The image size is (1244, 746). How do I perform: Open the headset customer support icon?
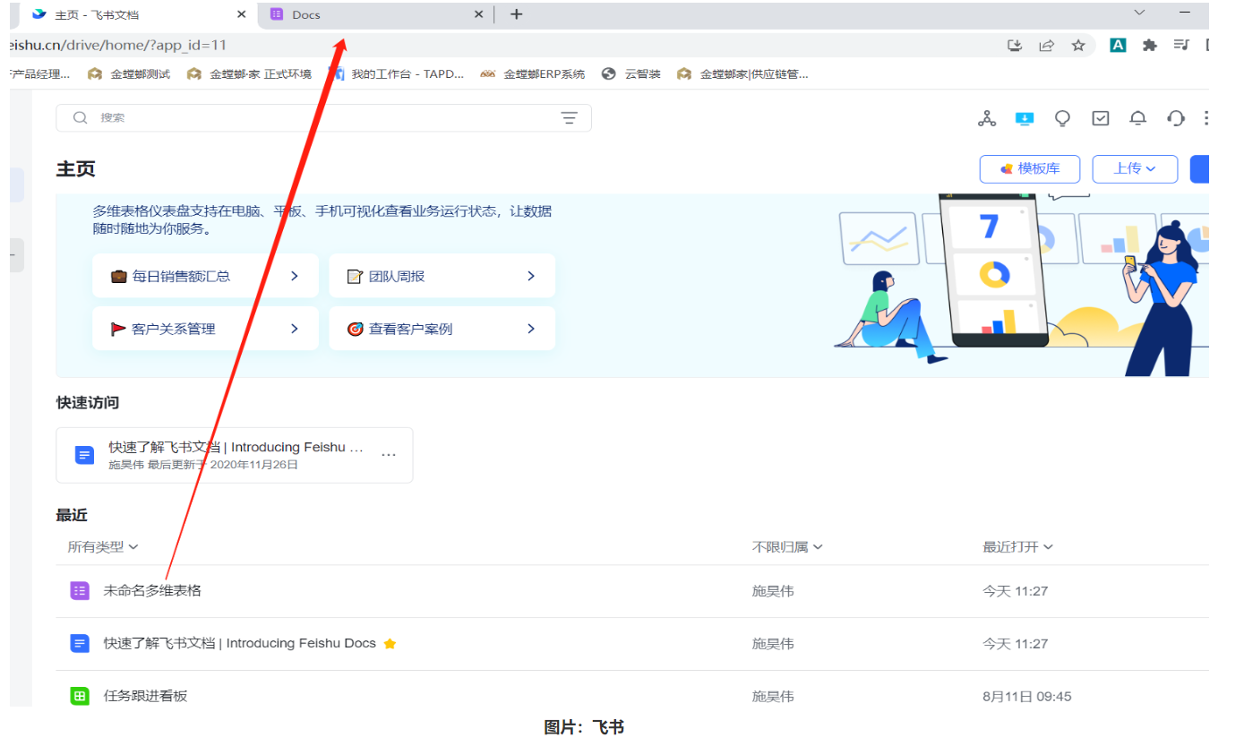[1176, 118]
